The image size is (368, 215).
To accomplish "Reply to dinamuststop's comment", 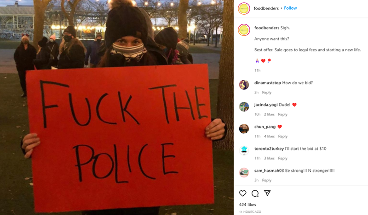I will pos(267,93).
